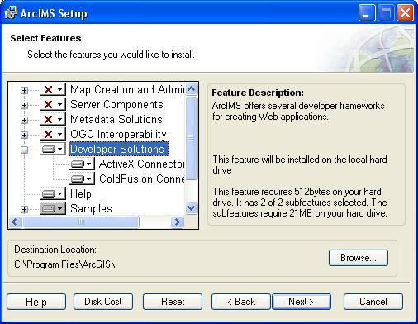Cancel the ArcIMS setup
This screenshot has height=324, width=418.
pyautogui.click(x=373, y=302)
